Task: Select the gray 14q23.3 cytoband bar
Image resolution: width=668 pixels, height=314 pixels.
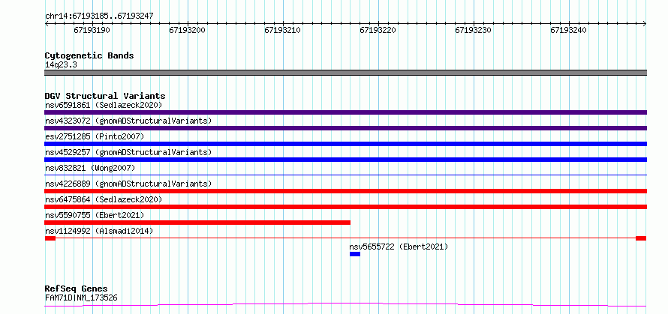Action: click(x=345, y=73)
